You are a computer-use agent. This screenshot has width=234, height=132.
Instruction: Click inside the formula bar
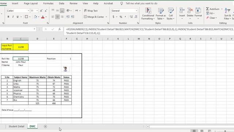coord(149,31)
